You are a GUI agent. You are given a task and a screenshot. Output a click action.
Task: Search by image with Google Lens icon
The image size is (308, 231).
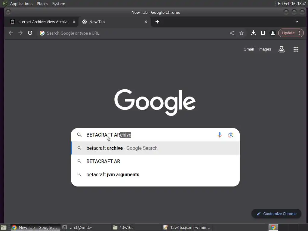pos(231,135)
